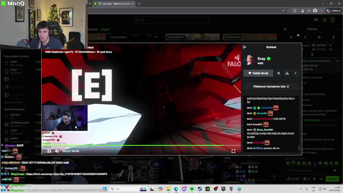
Task: Pause the Eray clip playback
Action: (49, 151)
